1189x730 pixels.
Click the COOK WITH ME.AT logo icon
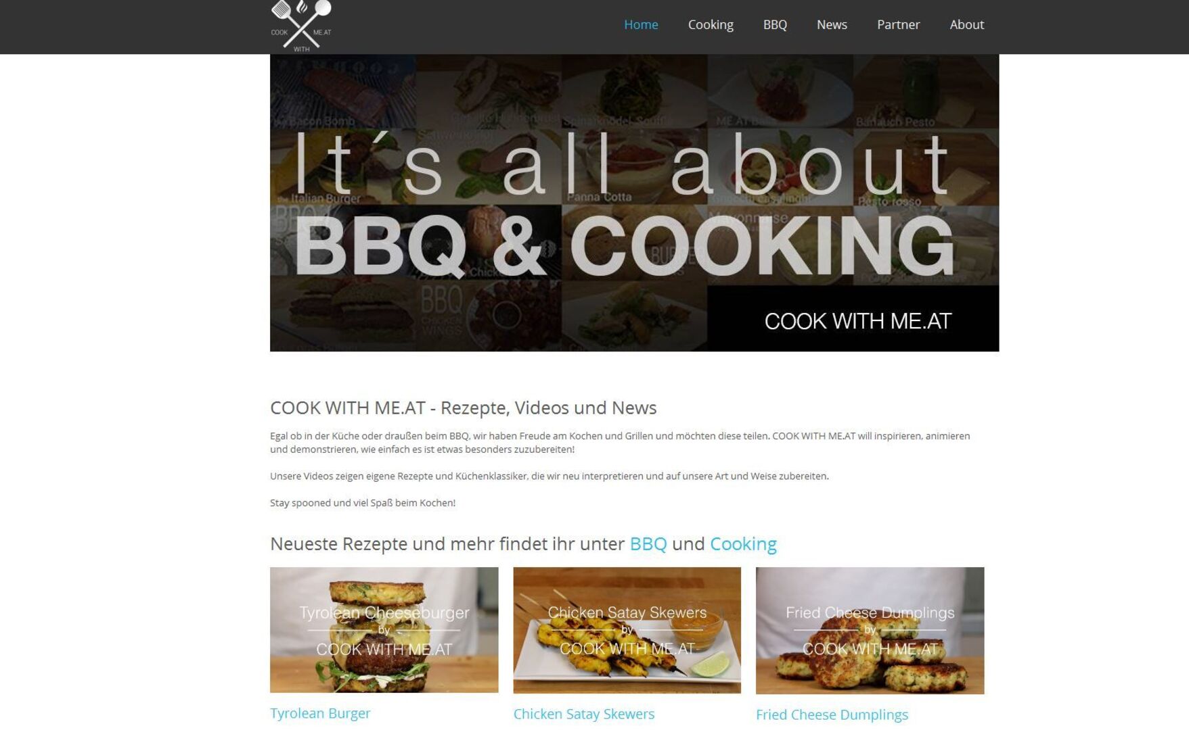301,26
